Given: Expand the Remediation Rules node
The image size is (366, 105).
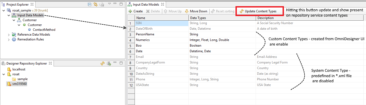Looking at the screenshot, I should click(x=8, y=39).
